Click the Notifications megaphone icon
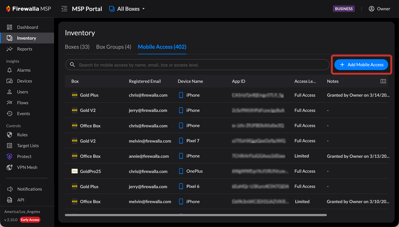The width and height of the screenshot is (399, 227). coord(10,189)
